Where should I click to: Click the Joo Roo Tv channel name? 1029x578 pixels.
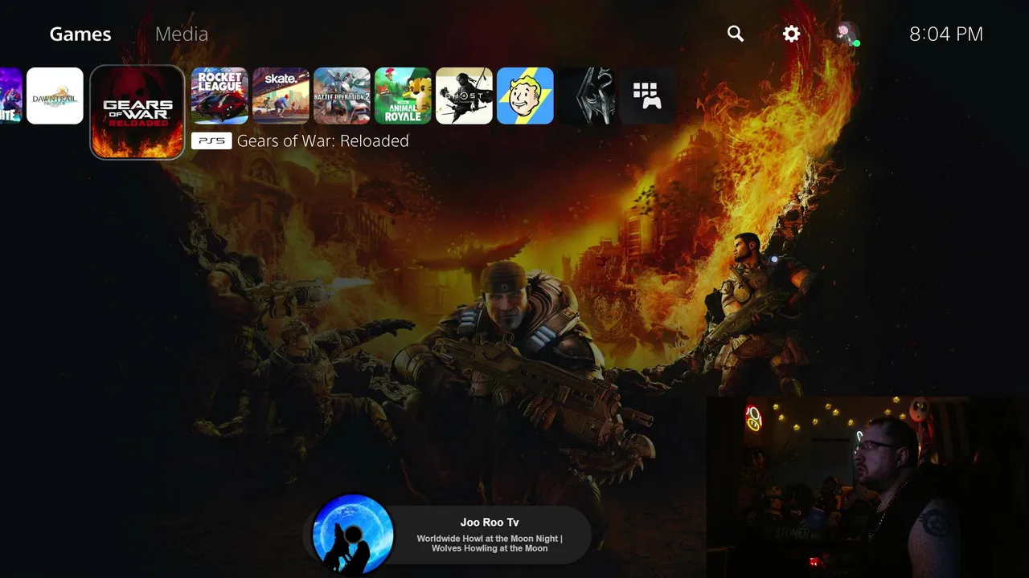[x=490, y=523]
